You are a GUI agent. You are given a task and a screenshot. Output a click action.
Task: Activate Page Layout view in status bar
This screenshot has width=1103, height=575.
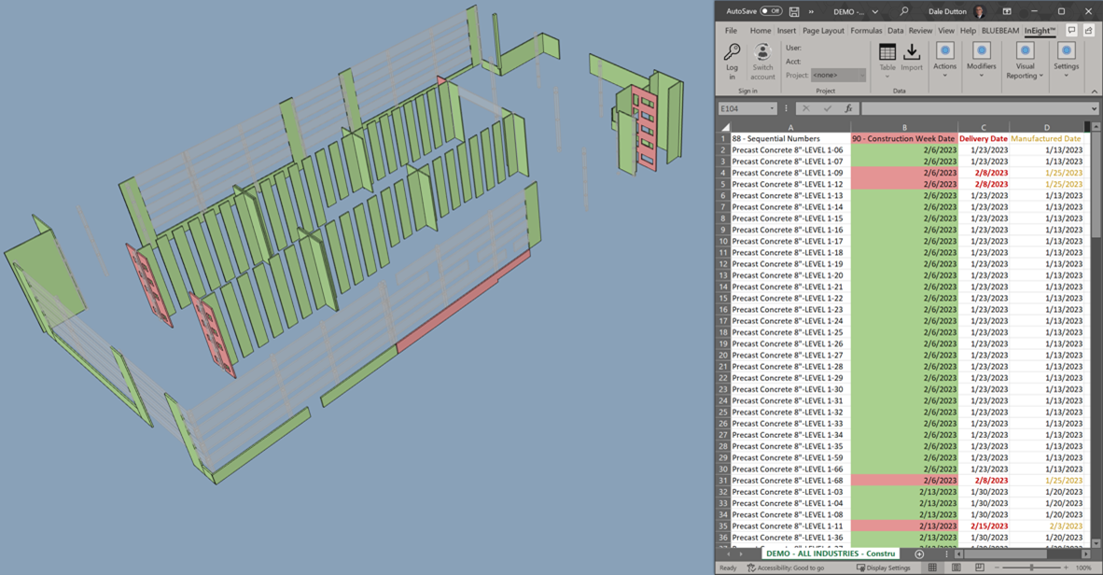point(956,567)
